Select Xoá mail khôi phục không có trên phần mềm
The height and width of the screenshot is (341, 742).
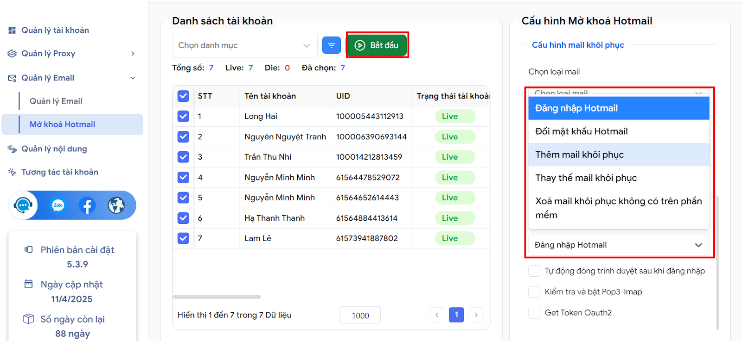pyautogui.click(x=619, y=208)
